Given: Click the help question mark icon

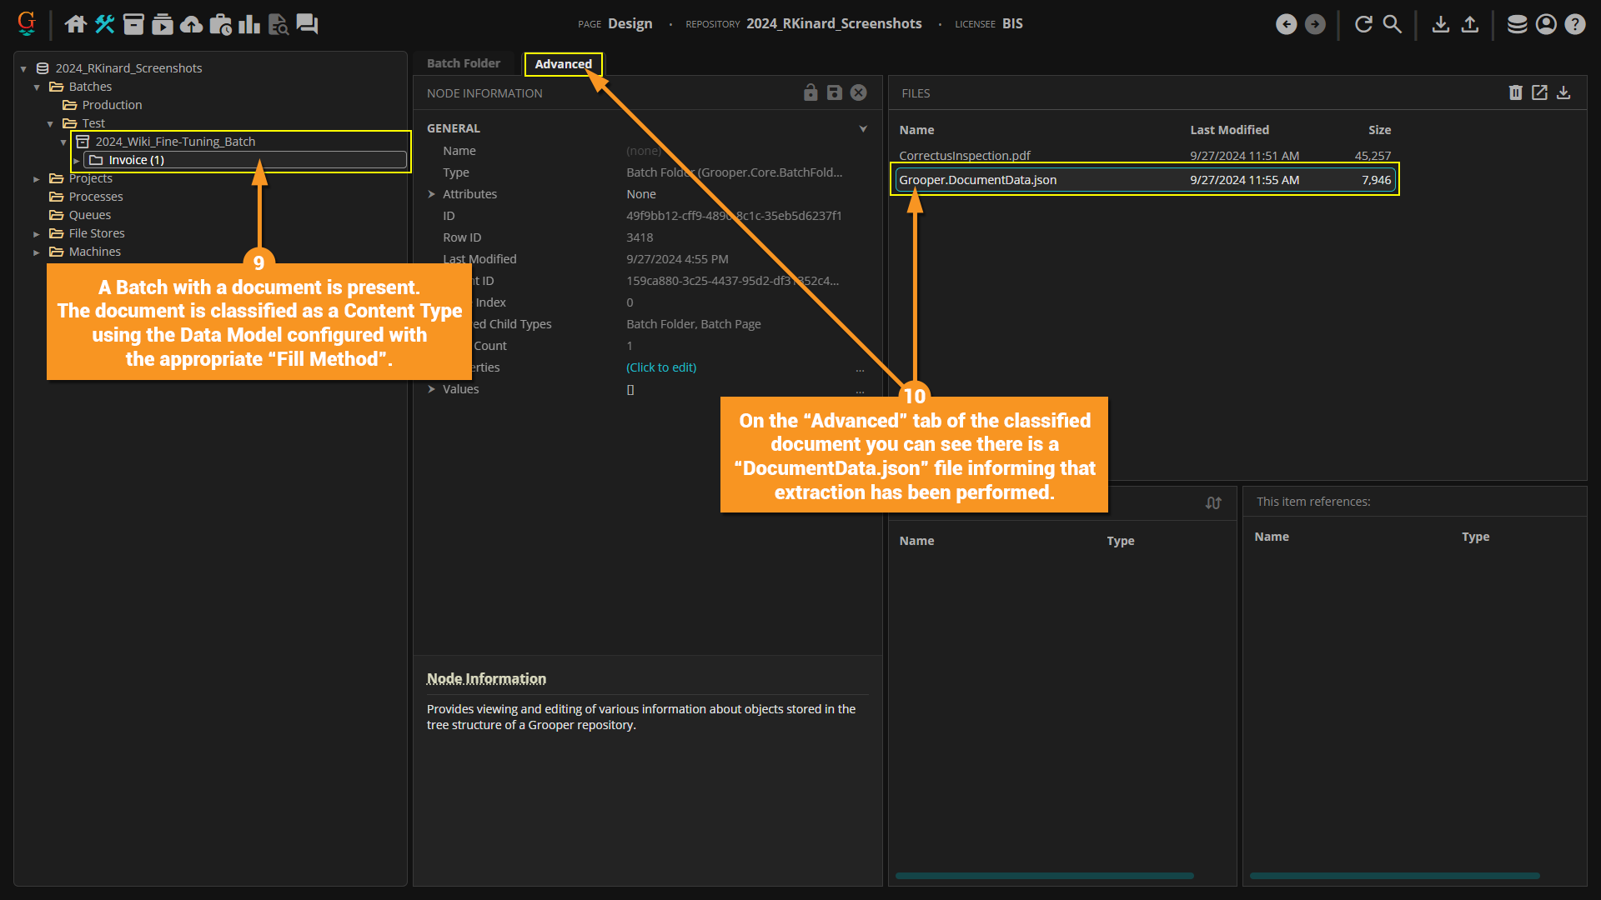Looking at the screenshot, I should pos(1574,24).
